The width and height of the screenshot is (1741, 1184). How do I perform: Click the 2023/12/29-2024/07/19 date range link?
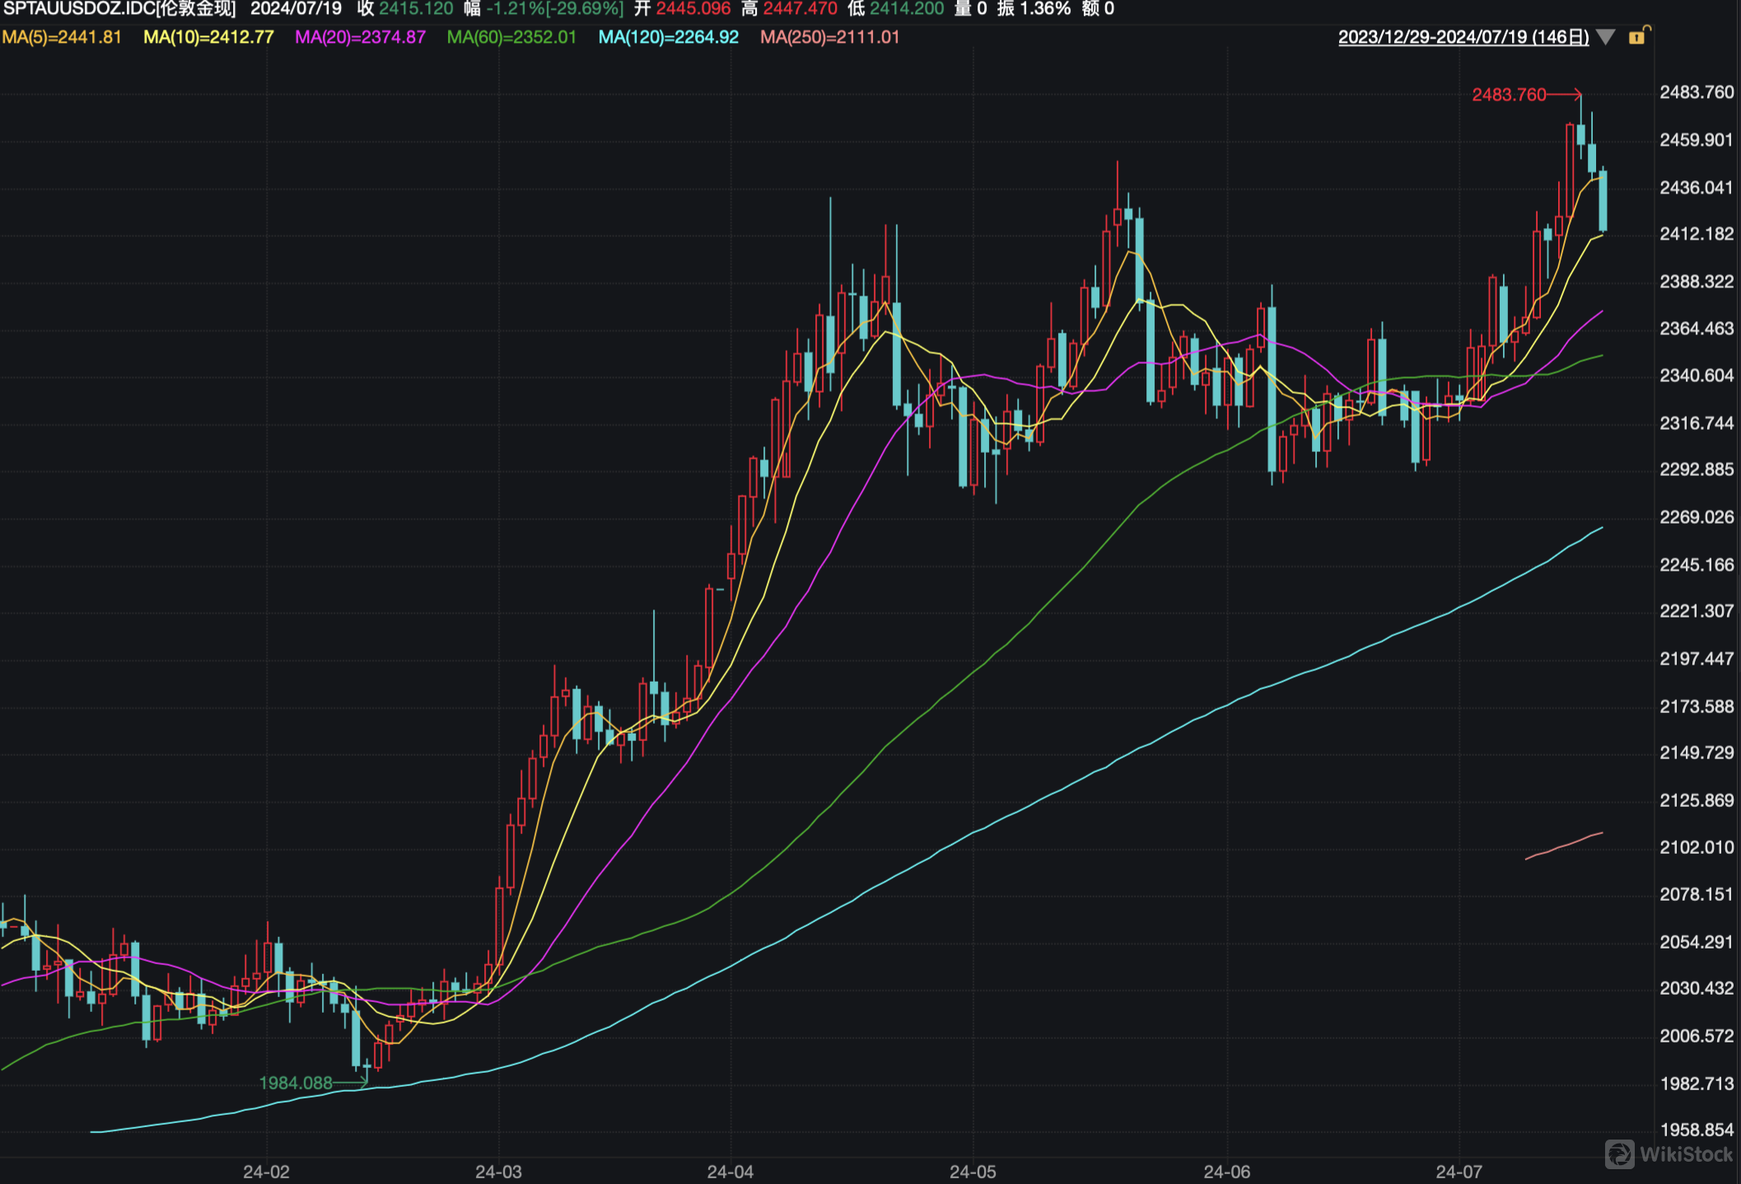[x=1463, y=37]
